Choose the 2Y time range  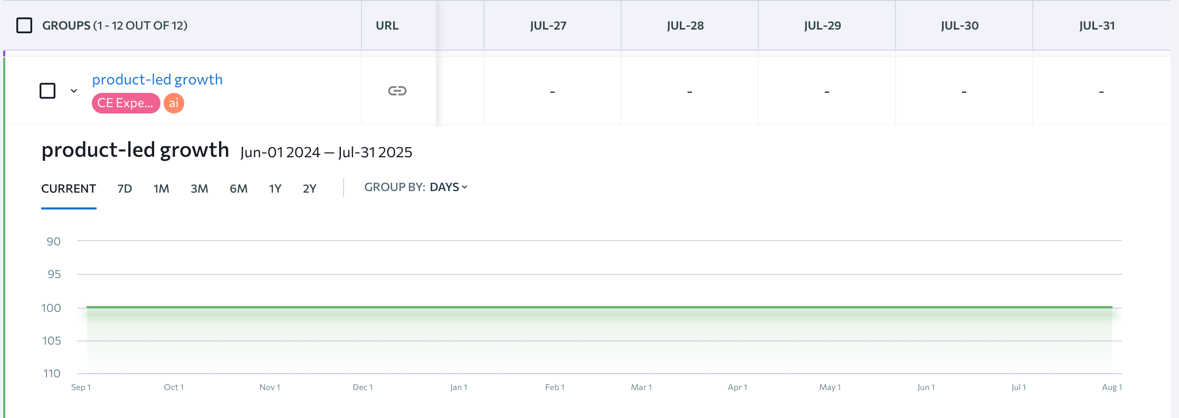coord(309,188)
